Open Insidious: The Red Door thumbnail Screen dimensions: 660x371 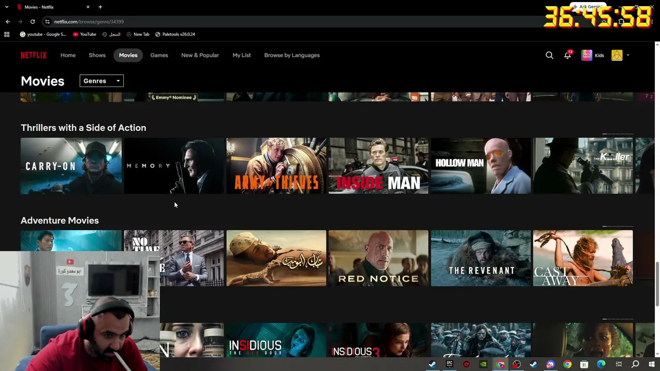pyautogui.click(x=276, y=340)
